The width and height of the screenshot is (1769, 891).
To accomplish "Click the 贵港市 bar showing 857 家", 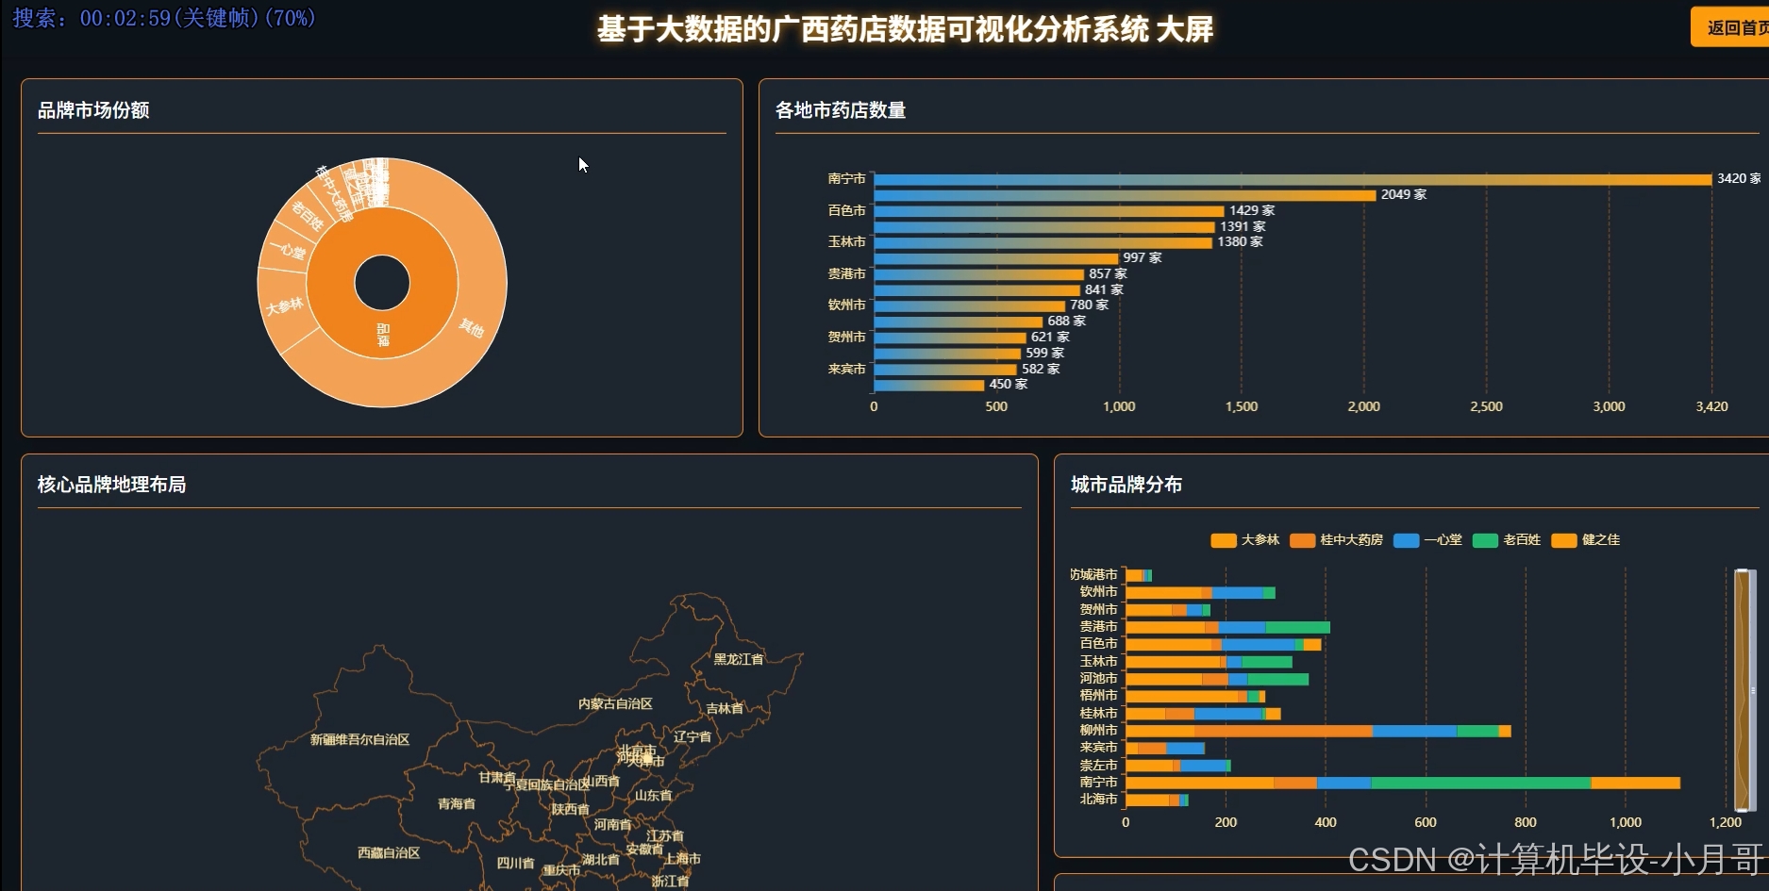I will 979,274.
